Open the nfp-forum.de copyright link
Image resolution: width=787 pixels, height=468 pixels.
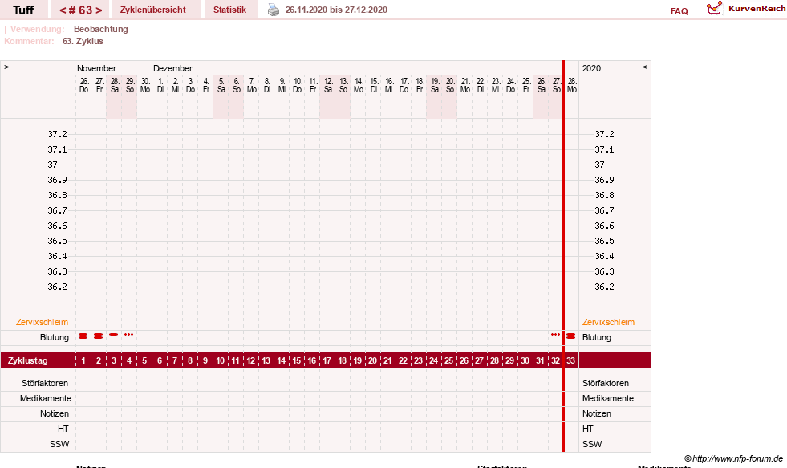coord(733,458)
